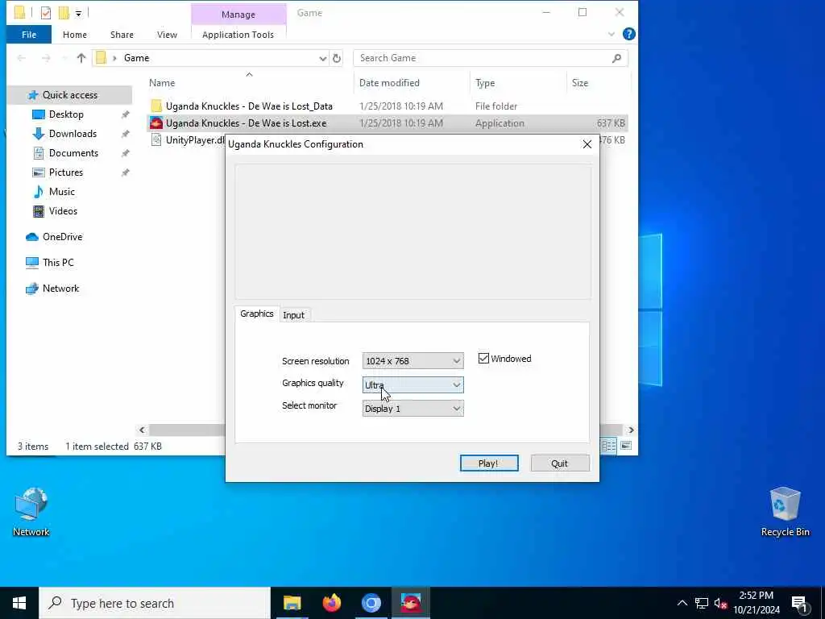
Task: Launch Chromium from the taskbar
Action: (x=371, y=603)
